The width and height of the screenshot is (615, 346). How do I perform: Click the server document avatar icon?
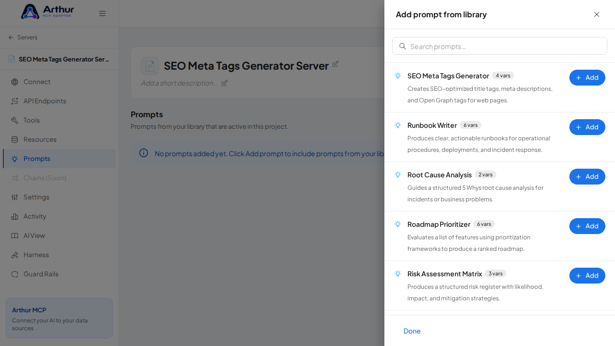(x=150, y=66)
